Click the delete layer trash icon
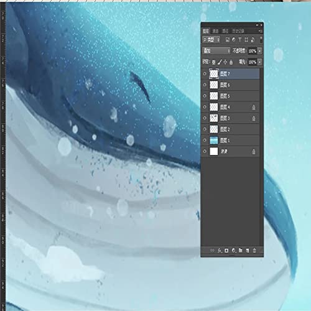 254,251
